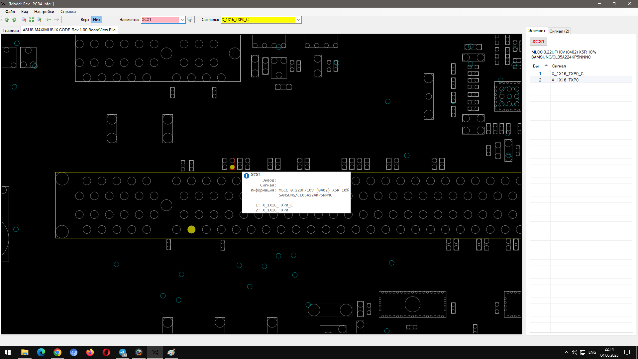Expand the Сигналы combo box dropdown
This screenshot has width=638, height=359.
tap(298, 20)
